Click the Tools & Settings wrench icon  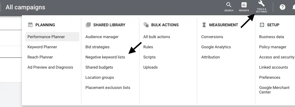pyautogui.click(x=262, y=3)
